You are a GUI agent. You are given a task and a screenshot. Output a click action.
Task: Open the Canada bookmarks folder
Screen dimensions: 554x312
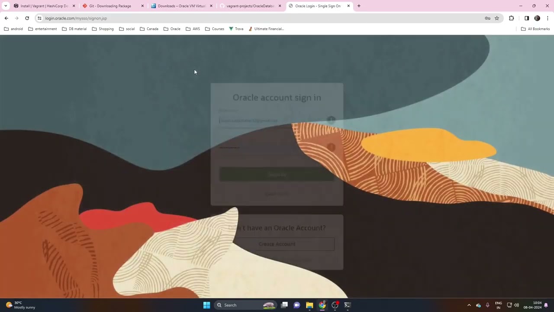point(149,29)
